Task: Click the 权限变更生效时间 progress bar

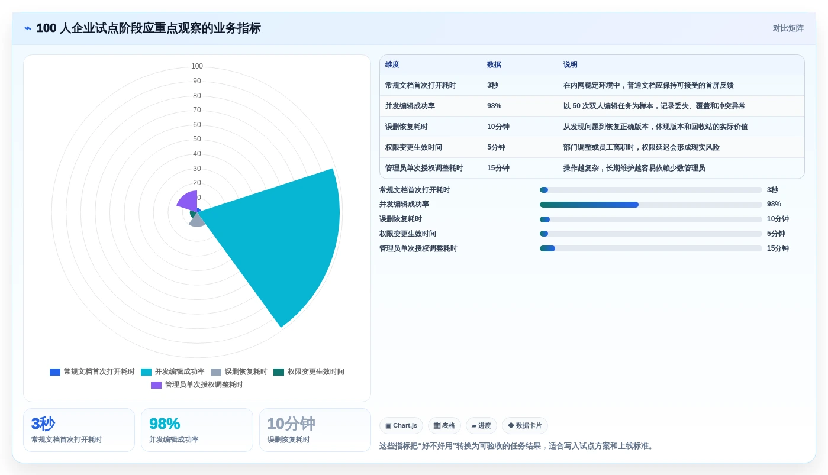Action: pos(651,234)
